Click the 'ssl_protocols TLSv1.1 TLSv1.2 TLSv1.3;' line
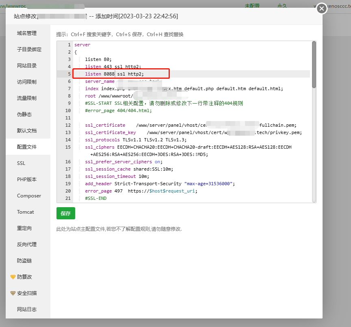This screenshot has width=351, height=327. coord(136,140)
